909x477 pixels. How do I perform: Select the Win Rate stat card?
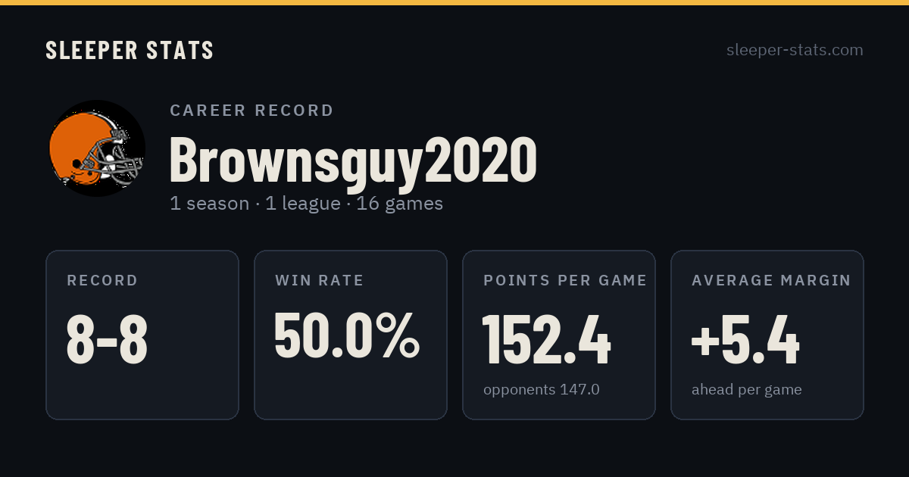[351, 335]
